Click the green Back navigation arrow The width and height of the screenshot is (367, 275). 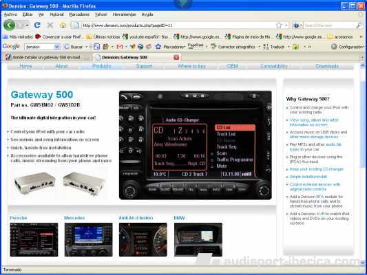pos(10,25)
